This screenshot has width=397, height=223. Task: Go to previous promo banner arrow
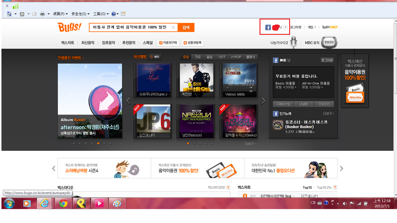[x=54, y=168]
